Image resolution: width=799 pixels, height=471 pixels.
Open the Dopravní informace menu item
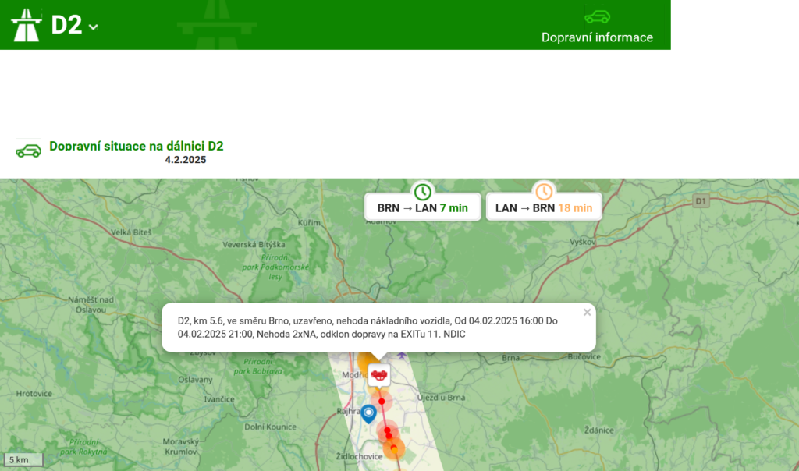(x=597, y=37)
